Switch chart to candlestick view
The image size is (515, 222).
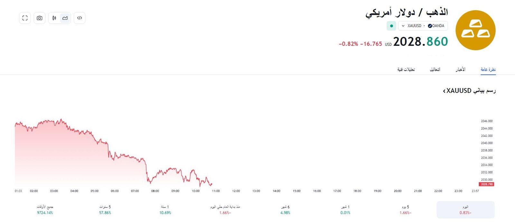tap(54, 18)
